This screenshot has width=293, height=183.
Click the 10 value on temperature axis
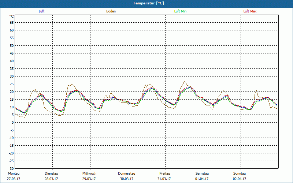click(12, 107)
